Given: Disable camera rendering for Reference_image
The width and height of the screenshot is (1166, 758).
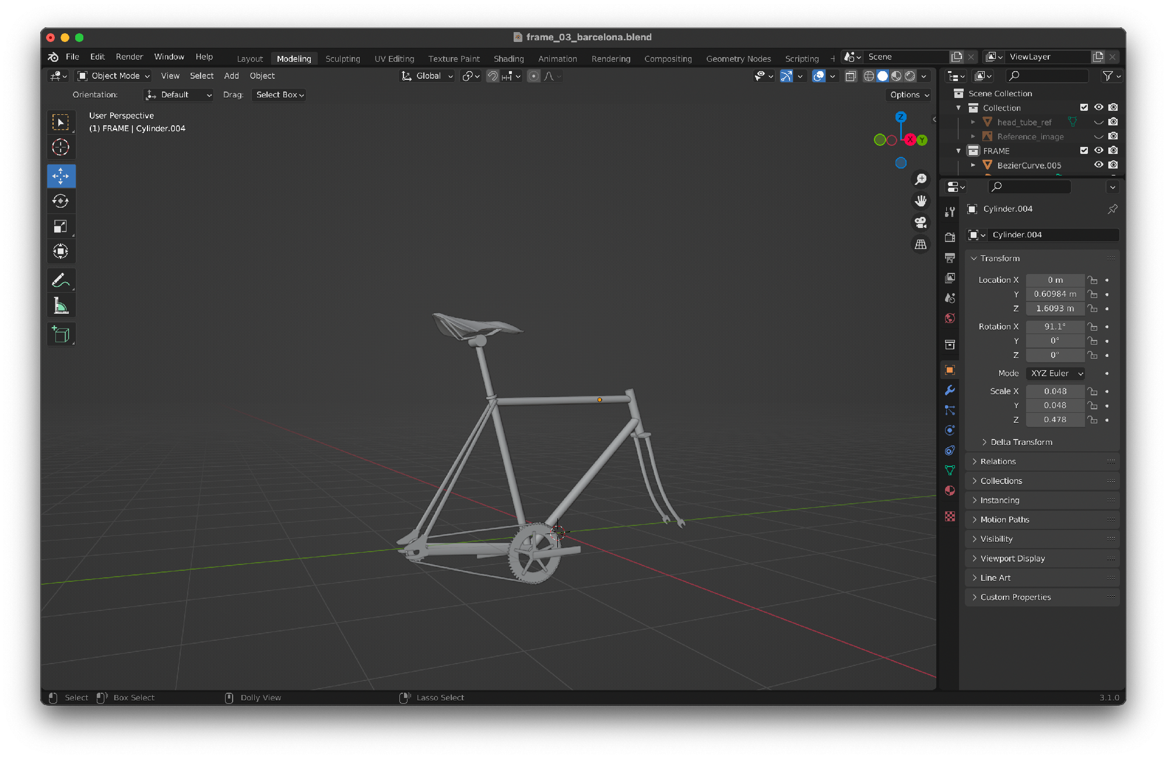Looking at the screenshot, I should [x=1113, y=136].
